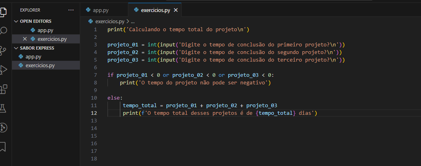Click the Python icon in the breadcrumb

click(x=91, y=21)
